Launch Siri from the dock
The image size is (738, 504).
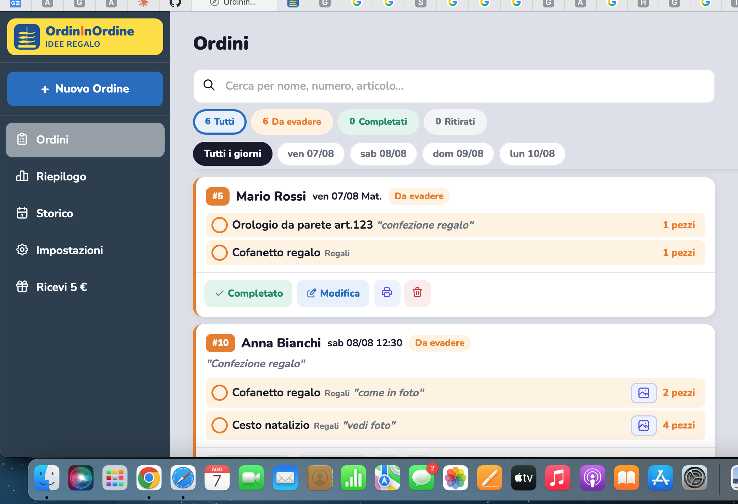coord(81,478)
